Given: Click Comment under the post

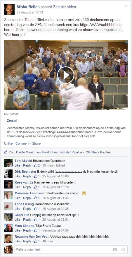Looking at the screenshot, I should [x=22, y=143].
